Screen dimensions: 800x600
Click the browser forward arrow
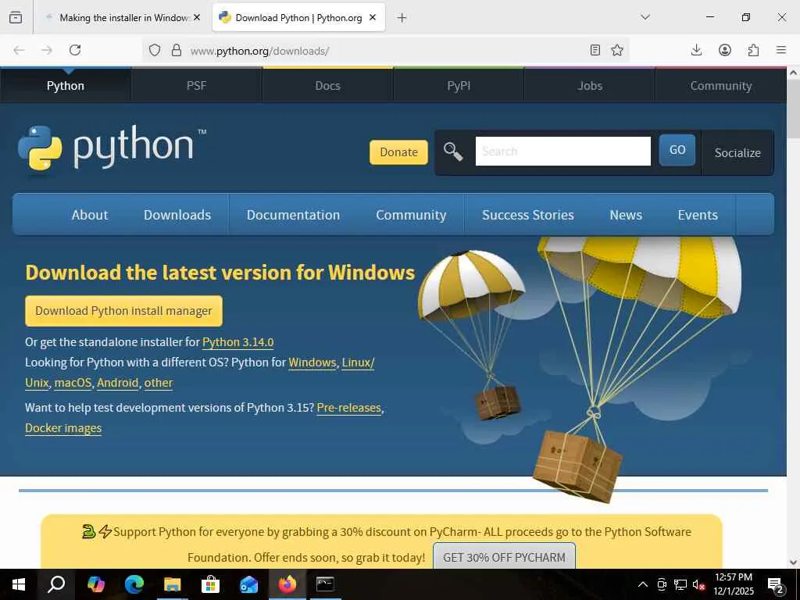[x=47, y=50]
